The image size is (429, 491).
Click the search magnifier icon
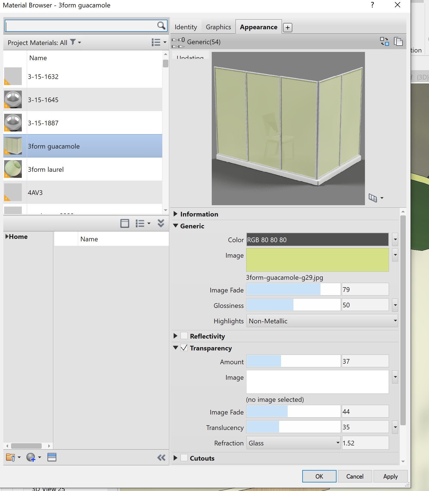tap(161, 26)
